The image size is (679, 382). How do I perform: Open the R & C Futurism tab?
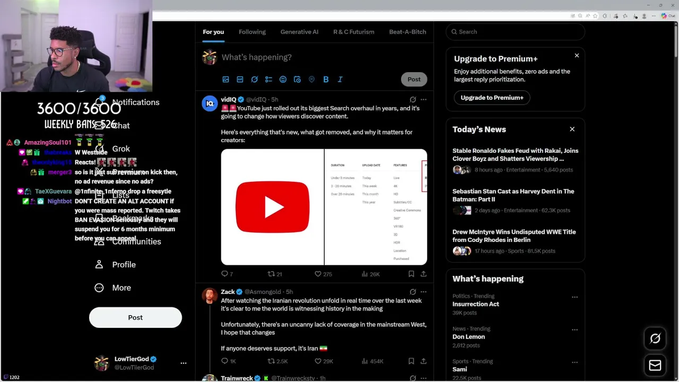pos(354,32)
